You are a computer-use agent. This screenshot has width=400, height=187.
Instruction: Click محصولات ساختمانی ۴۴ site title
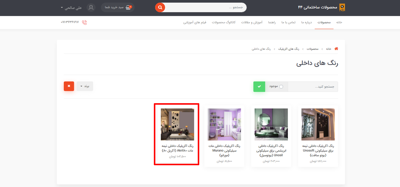pyautogui.click(x=317, y=7)
